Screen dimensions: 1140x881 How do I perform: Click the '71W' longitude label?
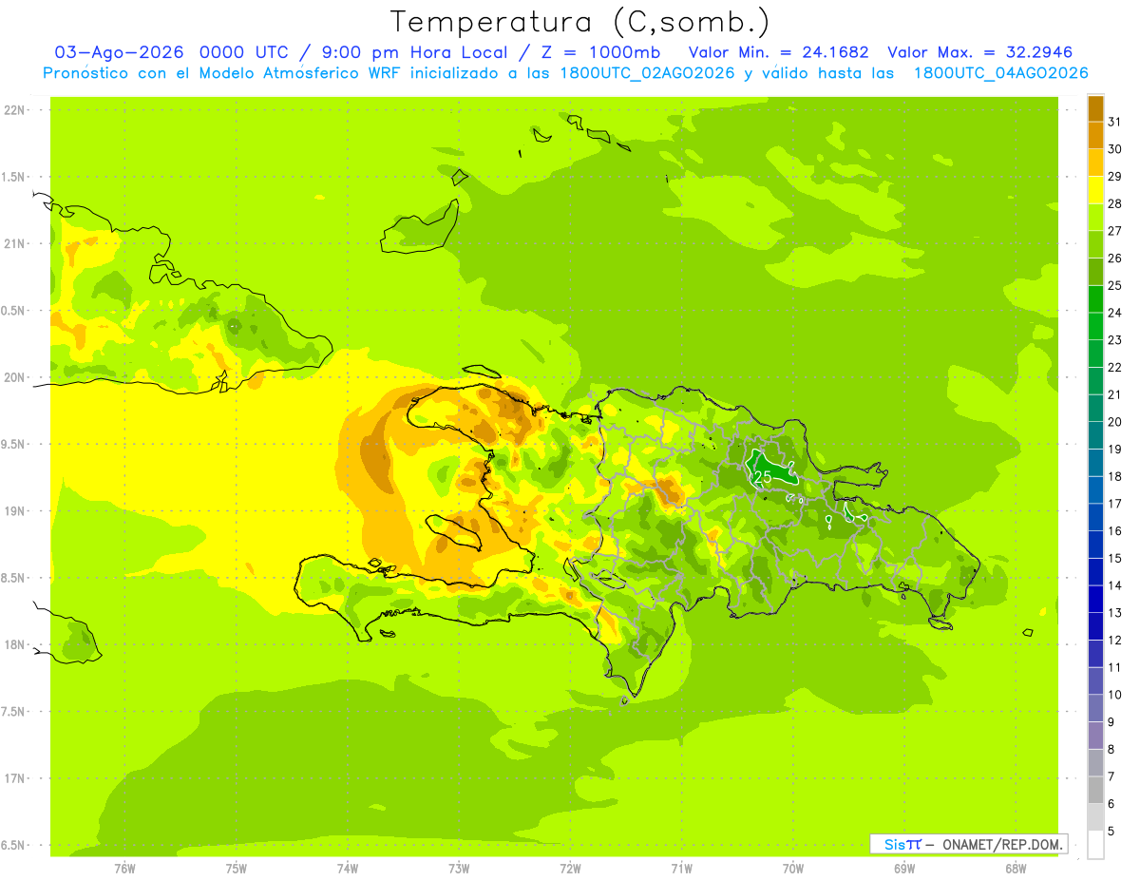tap(681, 869)
